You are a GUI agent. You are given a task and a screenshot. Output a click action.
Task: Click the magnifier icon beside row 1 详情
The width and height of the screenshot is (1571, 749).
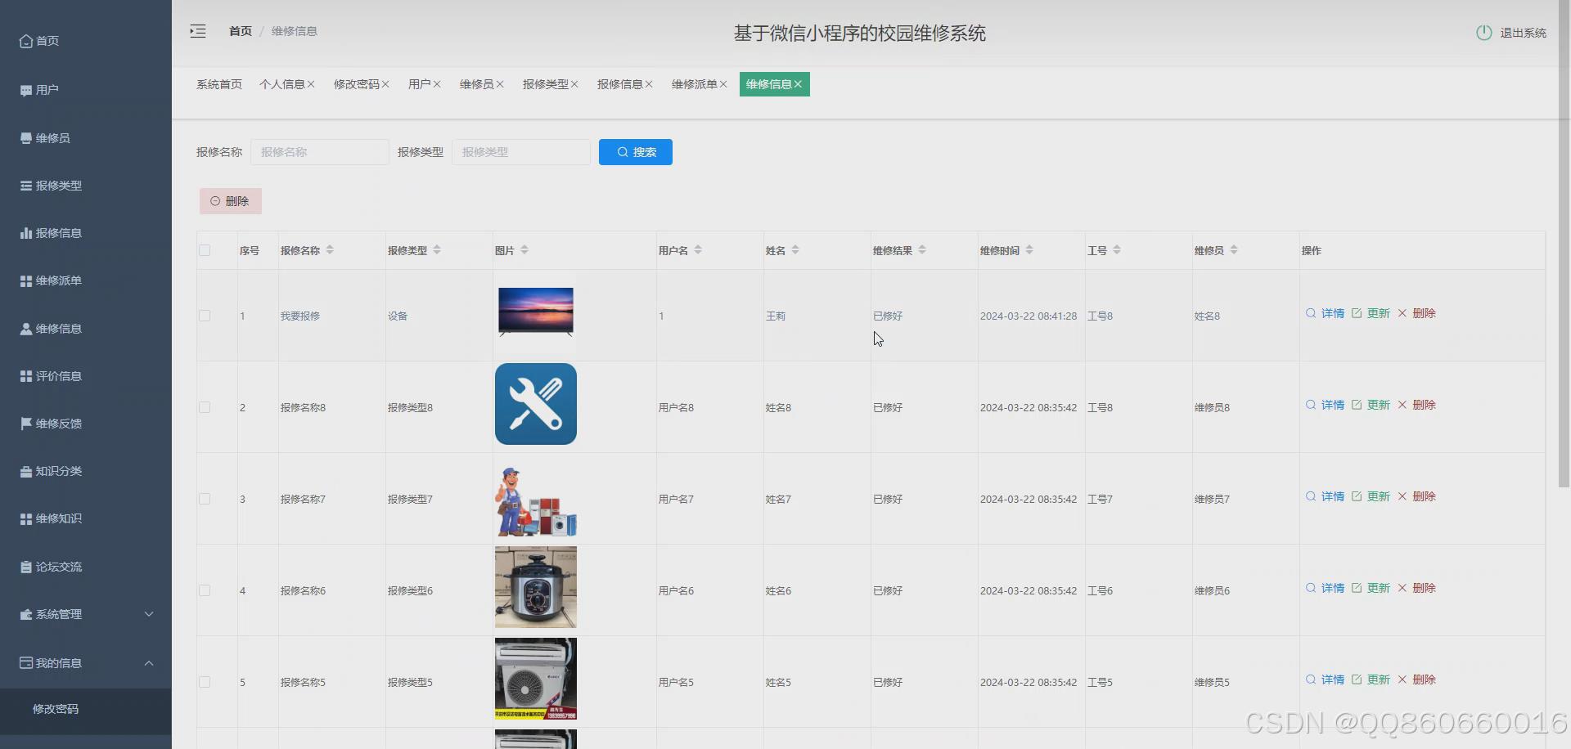(x=1310, y=313)
